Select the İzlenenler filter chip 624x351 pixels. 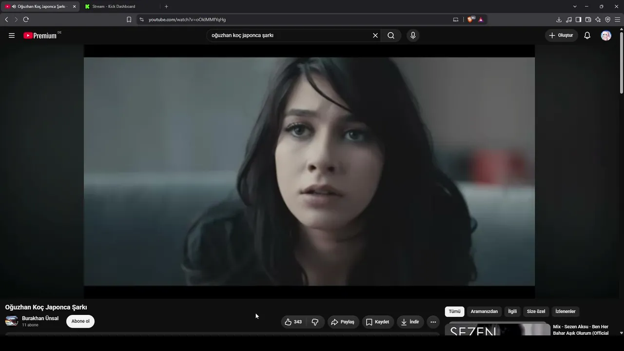pyautogui.click(x=565, y=312)
